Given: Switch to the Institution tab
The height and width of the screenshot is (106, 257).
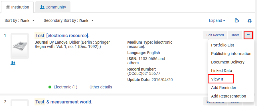Looking at the screenshot, I should [17, 7].
